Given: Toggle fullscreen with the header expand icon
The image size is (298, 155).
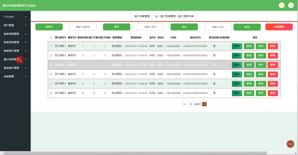Looking at the screenshot, I should tap(282, 6).
